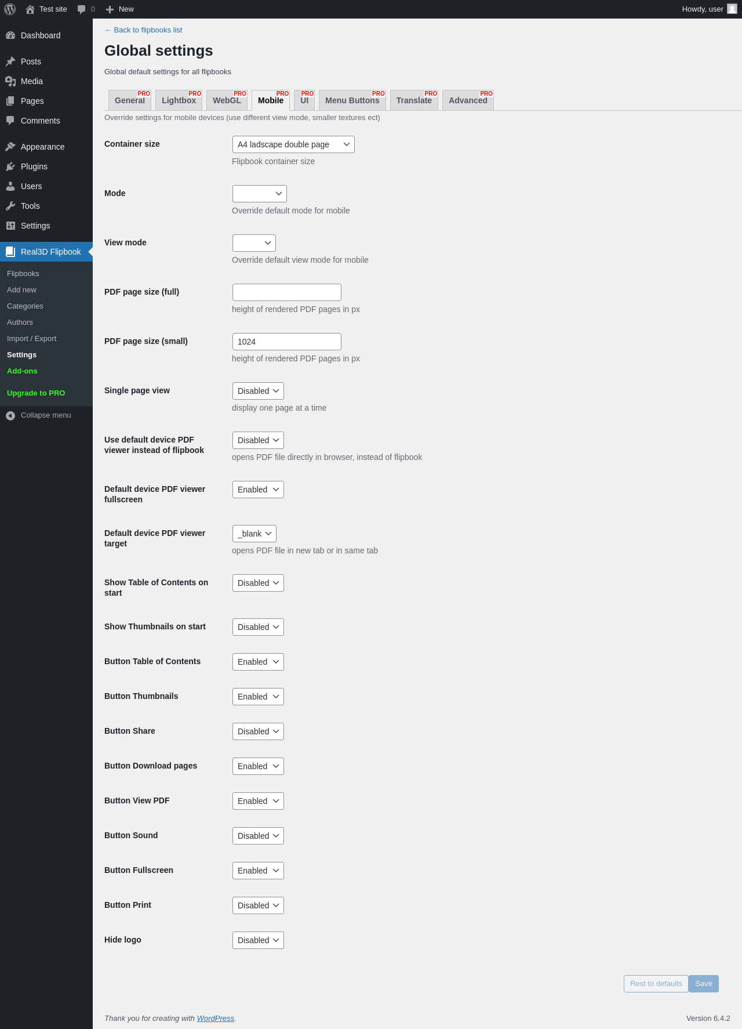
Task: Click the Save button
Action: coord(703,984)
